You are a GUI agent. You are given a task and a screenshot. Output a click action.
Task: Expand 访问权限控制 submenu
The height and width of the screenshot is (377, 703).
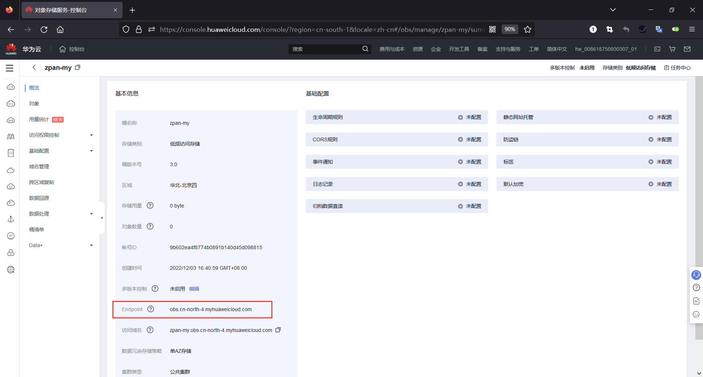pyautogui.click(x=92, y=135)
